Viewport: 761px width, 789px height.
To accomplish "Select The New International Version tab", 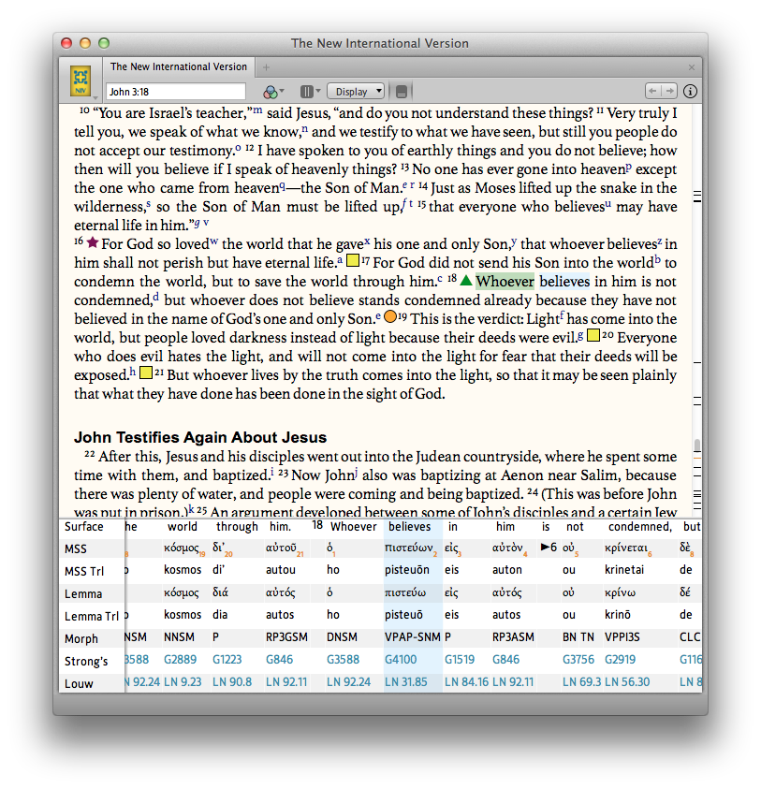I will tap(179, 66).
